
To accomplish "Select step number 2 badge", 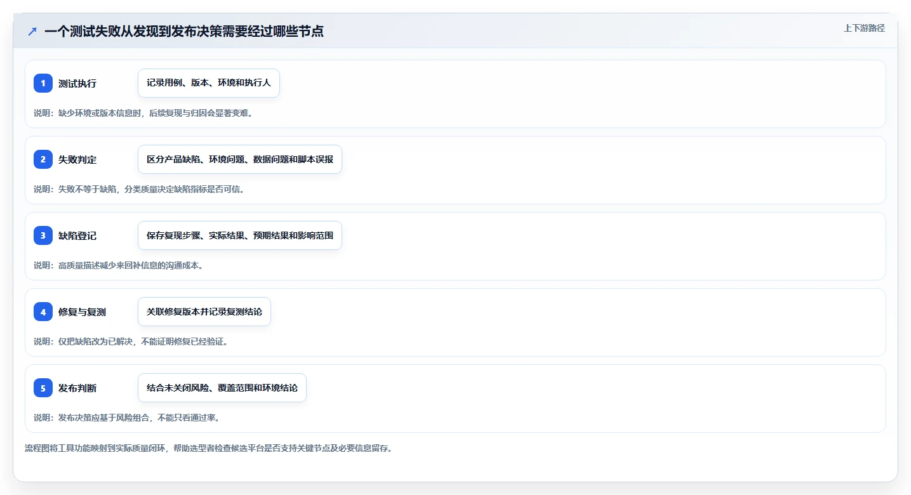I will 43,159.
